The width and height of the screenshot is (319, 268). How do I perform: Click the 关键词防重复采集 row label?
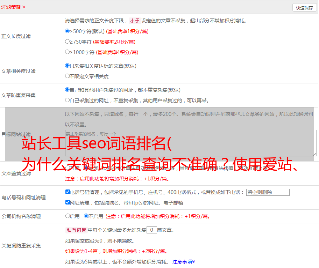(21, 246)
